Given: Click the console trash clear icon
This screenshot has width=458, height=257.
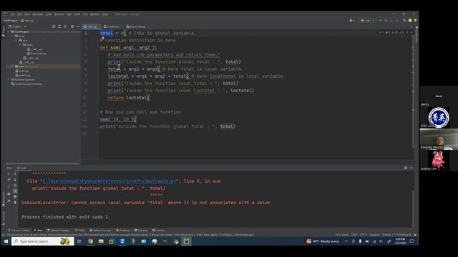Looking at the screenshot, I should (15, 202).
